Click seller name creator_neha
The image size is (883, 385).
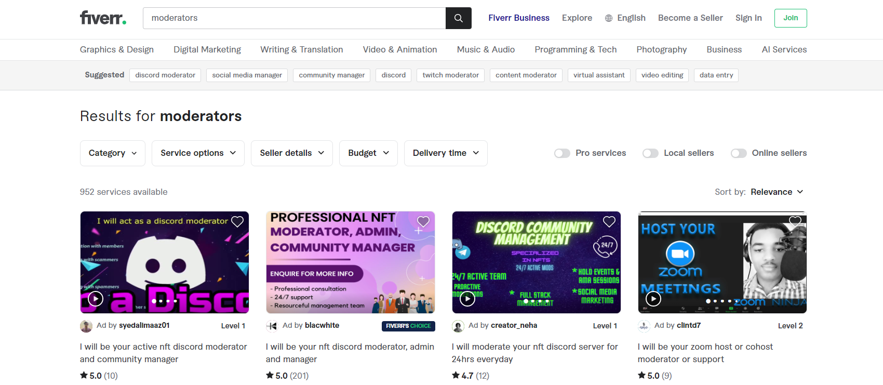click(514, 326)
